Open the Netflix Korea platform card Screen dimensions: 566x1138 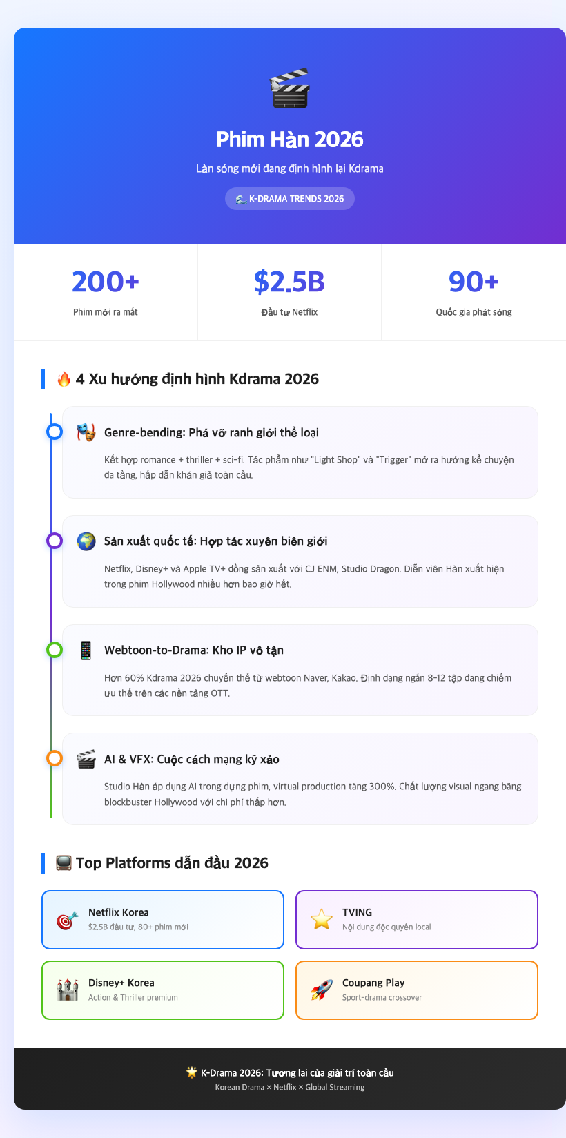[163, 920]
